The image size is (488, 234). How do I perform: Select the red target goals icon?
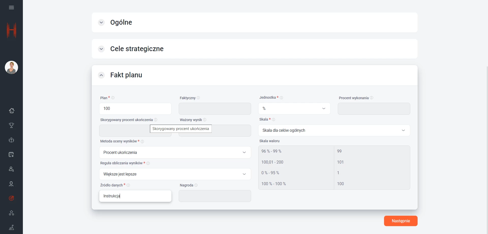coord(11,198)
